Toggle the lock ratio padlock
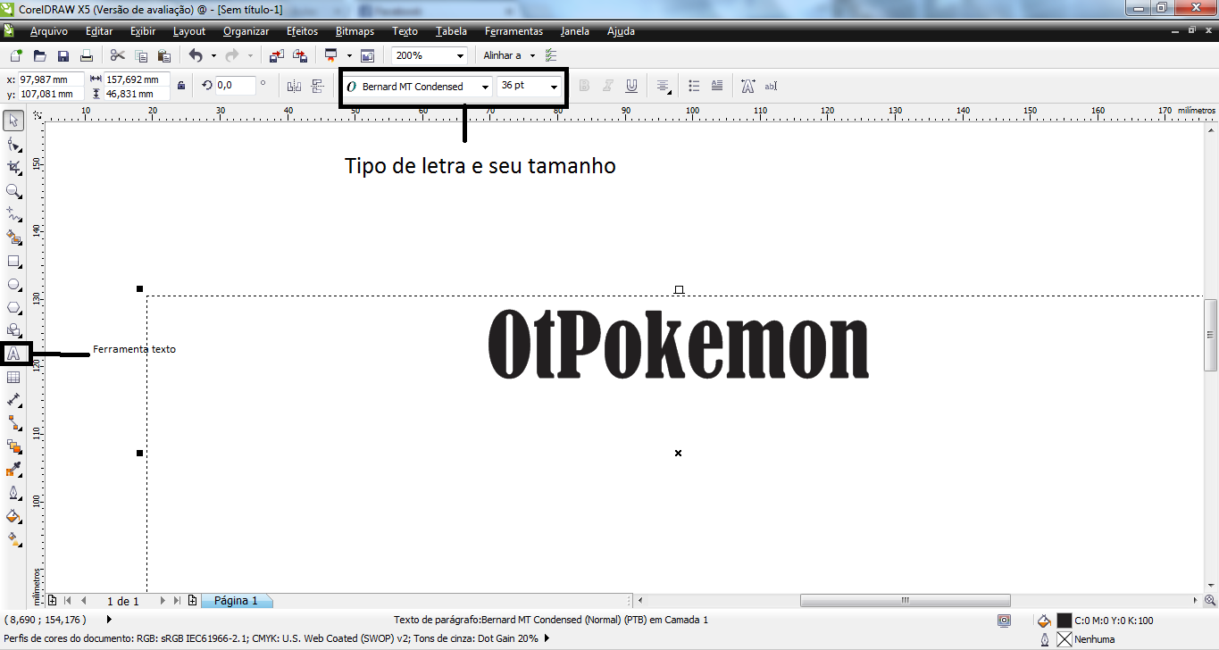 [x=181, y=86]
